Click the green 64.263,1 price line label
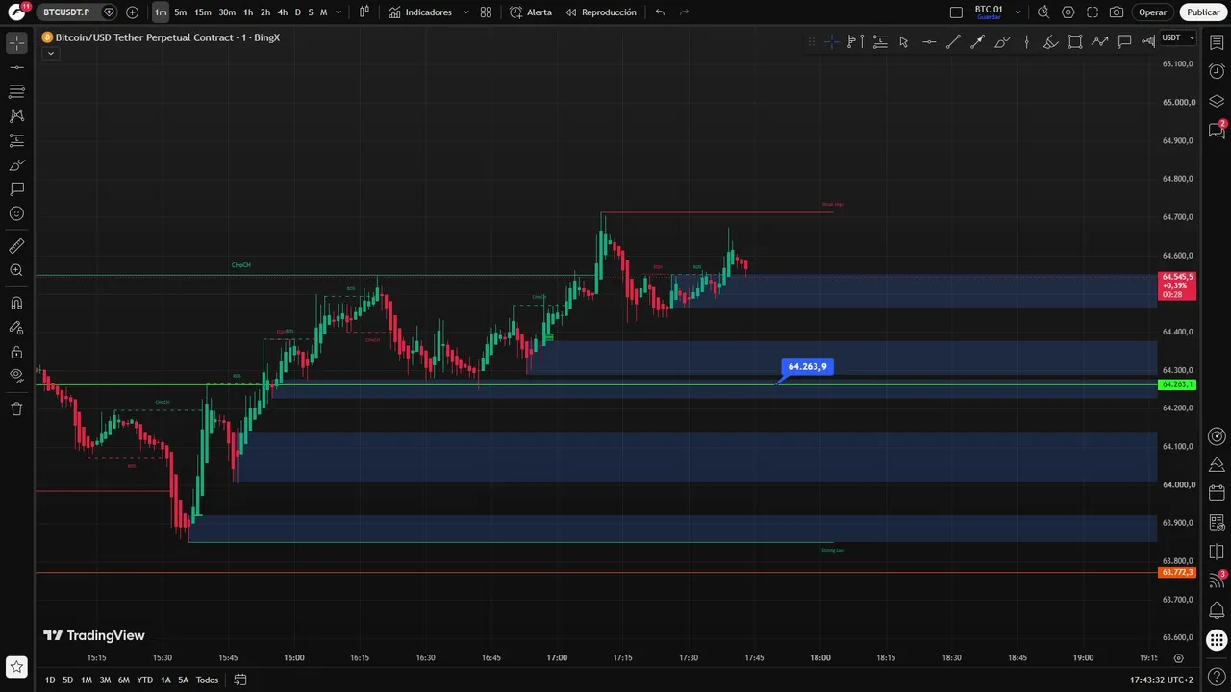Screen dimensions: 1231x692 (1177, 384)
